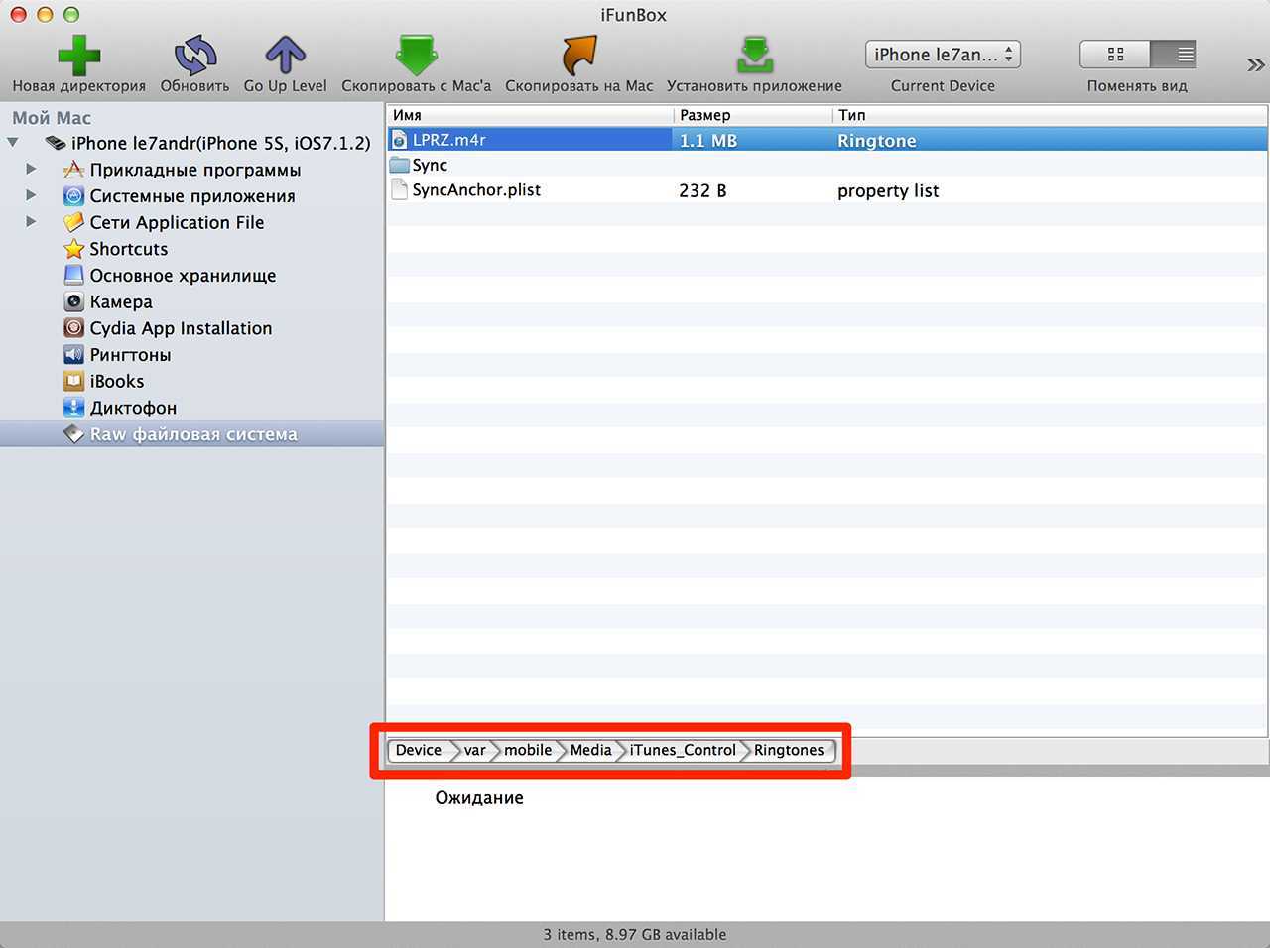Click the Основное хранилище icon
The width and height of the screenshot is (1270, 948).
73,275
